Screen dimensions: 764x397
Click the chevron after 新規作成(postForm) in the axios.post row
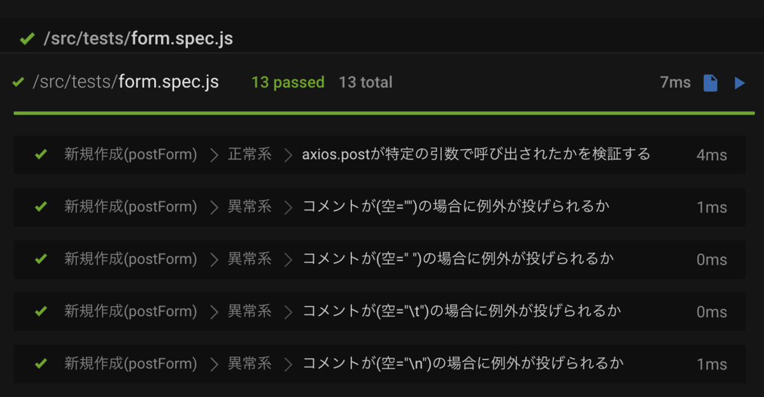(214, 155)
